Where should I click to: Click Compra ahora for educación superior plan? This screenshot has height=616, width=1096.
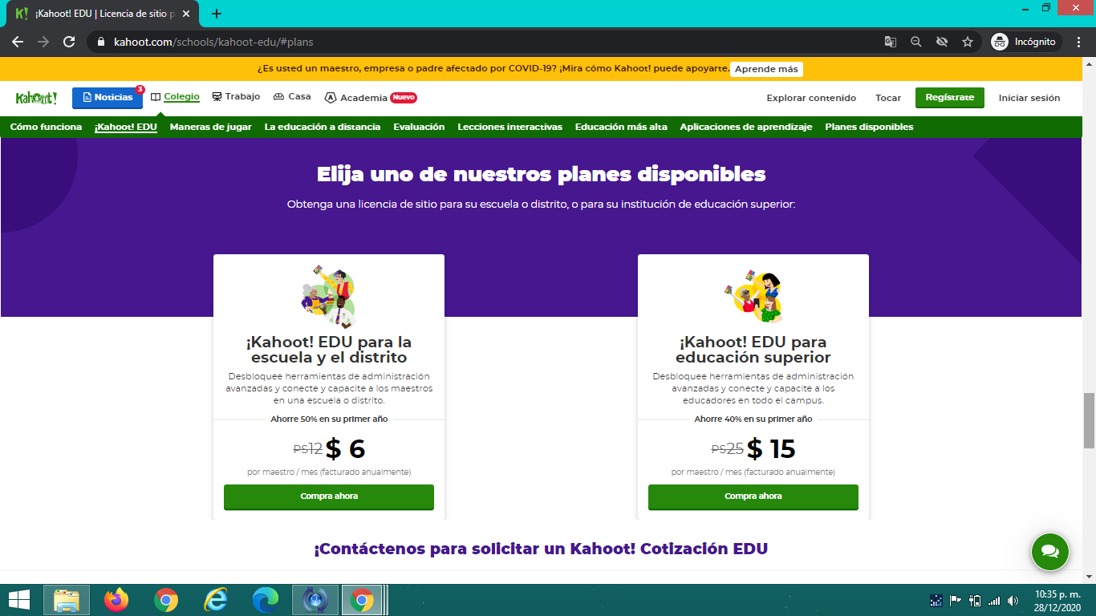[x=753, y=496]
